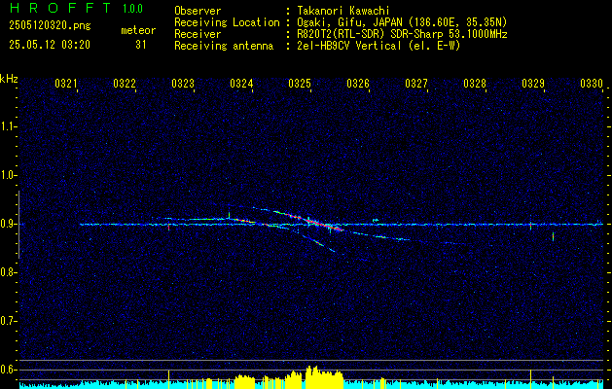The height and width of the screenshot is (389, 612).
Task: Click the date 25.05.12 03:20
Action: (50, 45)
